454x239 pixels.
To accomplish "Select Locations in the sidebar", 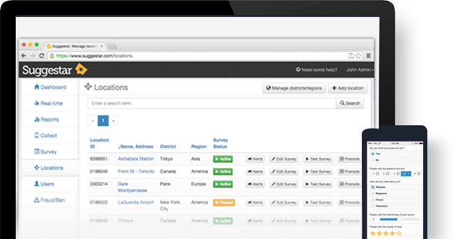I will (x=48, y=168).
